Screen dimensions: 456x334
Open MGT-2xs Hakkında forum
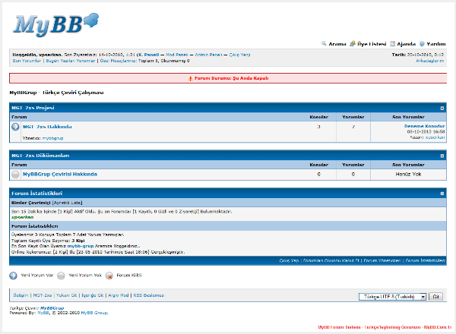pos(47,127)
